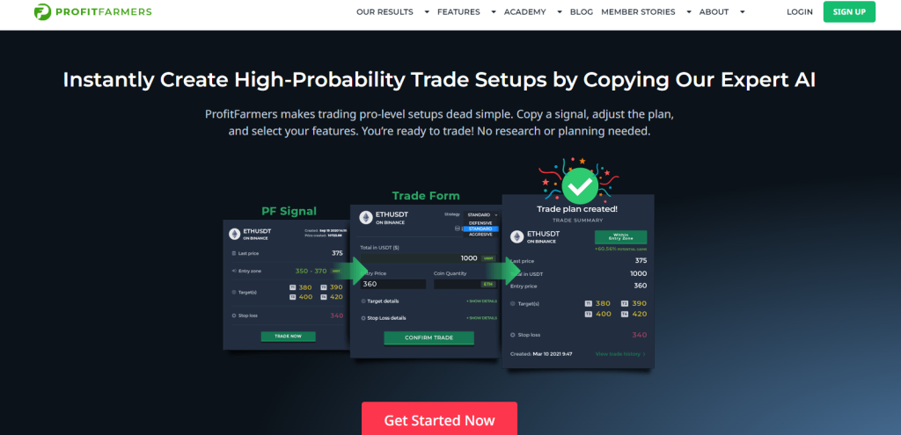Click the Ethereum coin icon in PF Signal card
The image size is (901, 435).
coord(234,234)
